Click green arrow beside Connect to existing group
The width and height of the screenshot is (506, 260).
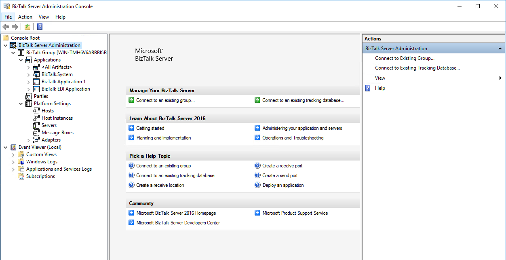pos(131,100)
